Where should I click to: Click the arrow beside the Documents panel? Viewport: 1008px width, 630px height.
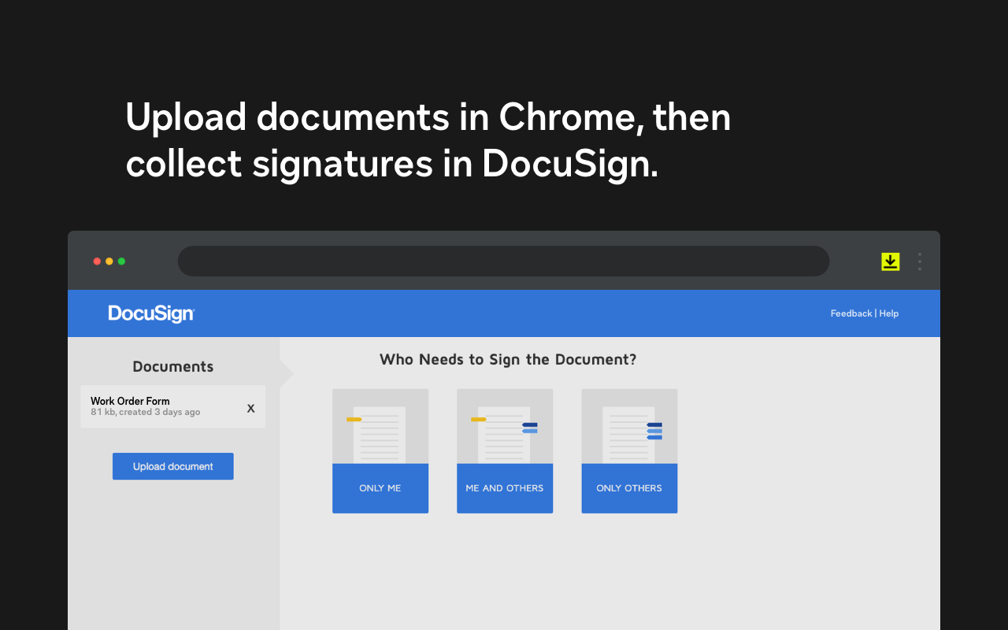click(x=287, y=372)
